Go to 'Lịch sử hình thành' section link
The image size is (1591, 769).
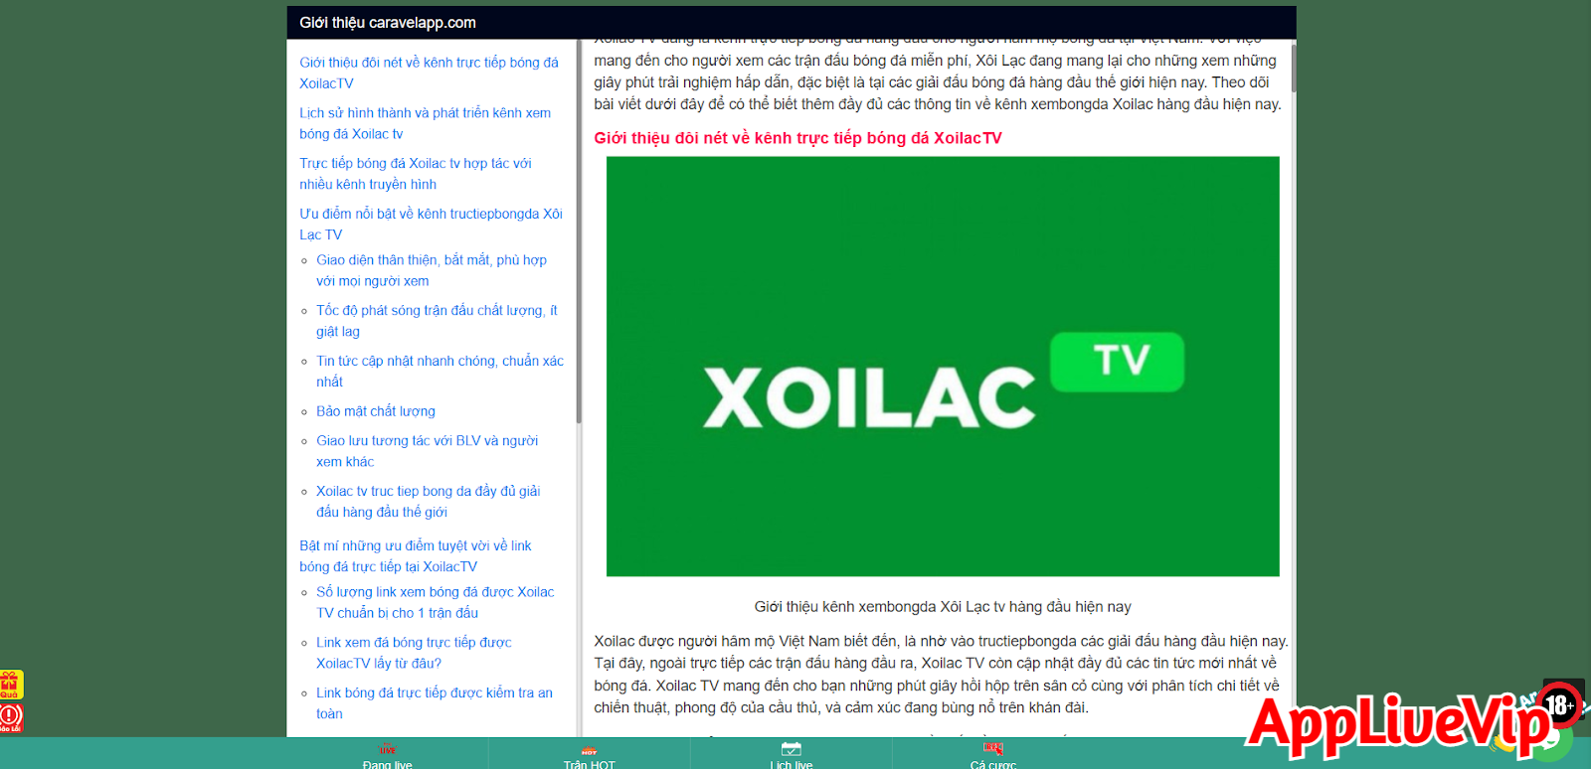(x=425, y=123)
